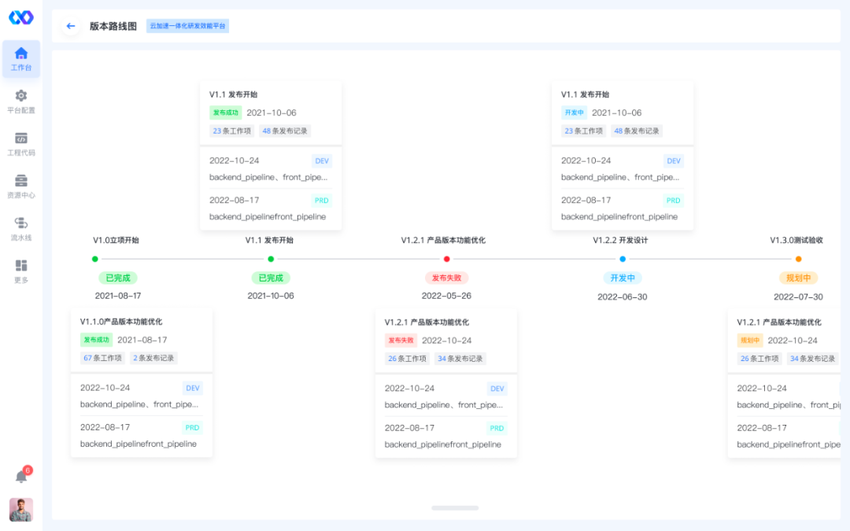Image resolution: width=850 pixels, height=531 pixels.
Task: Click the app logo at top left
Action: coord(20,17)
